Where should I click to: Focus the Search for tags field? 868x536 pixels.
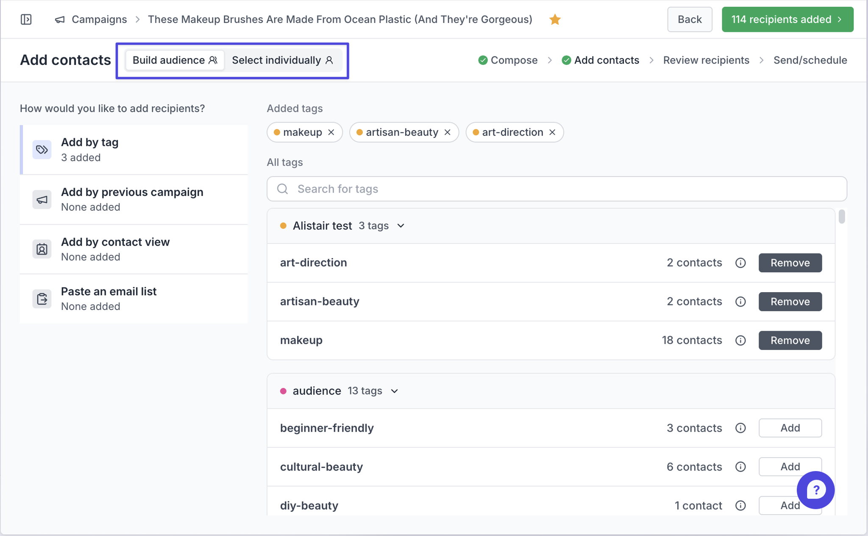point(556,189)
